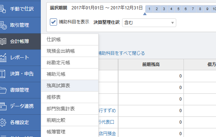Screen dimensions: 216x137
Task: Select month 6 on the period bar
Action: coord(186,9)
